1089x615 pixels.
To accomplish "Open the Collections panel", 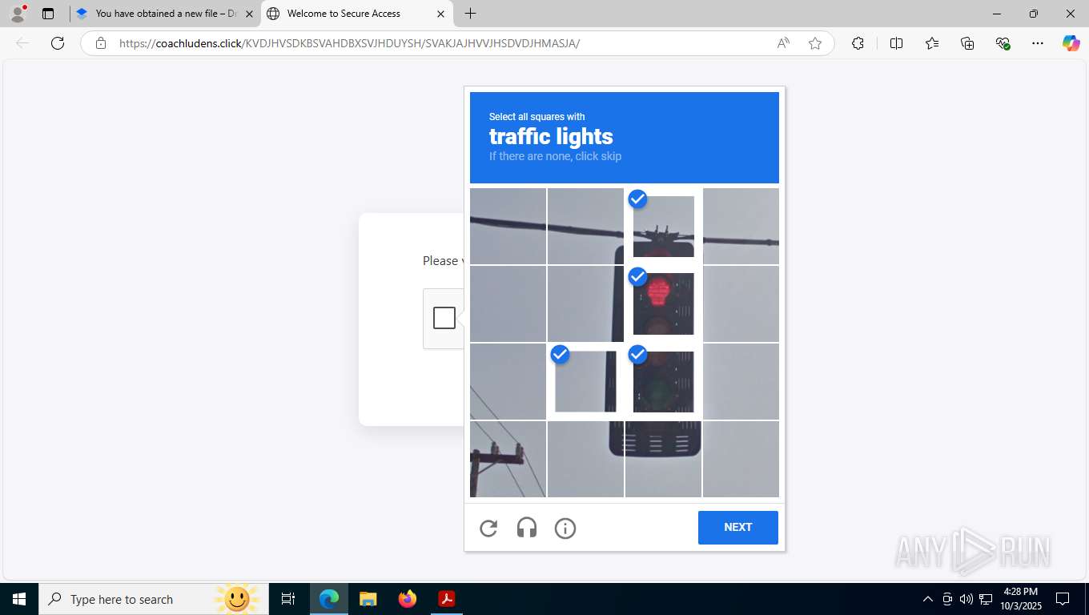I will 967,43.
